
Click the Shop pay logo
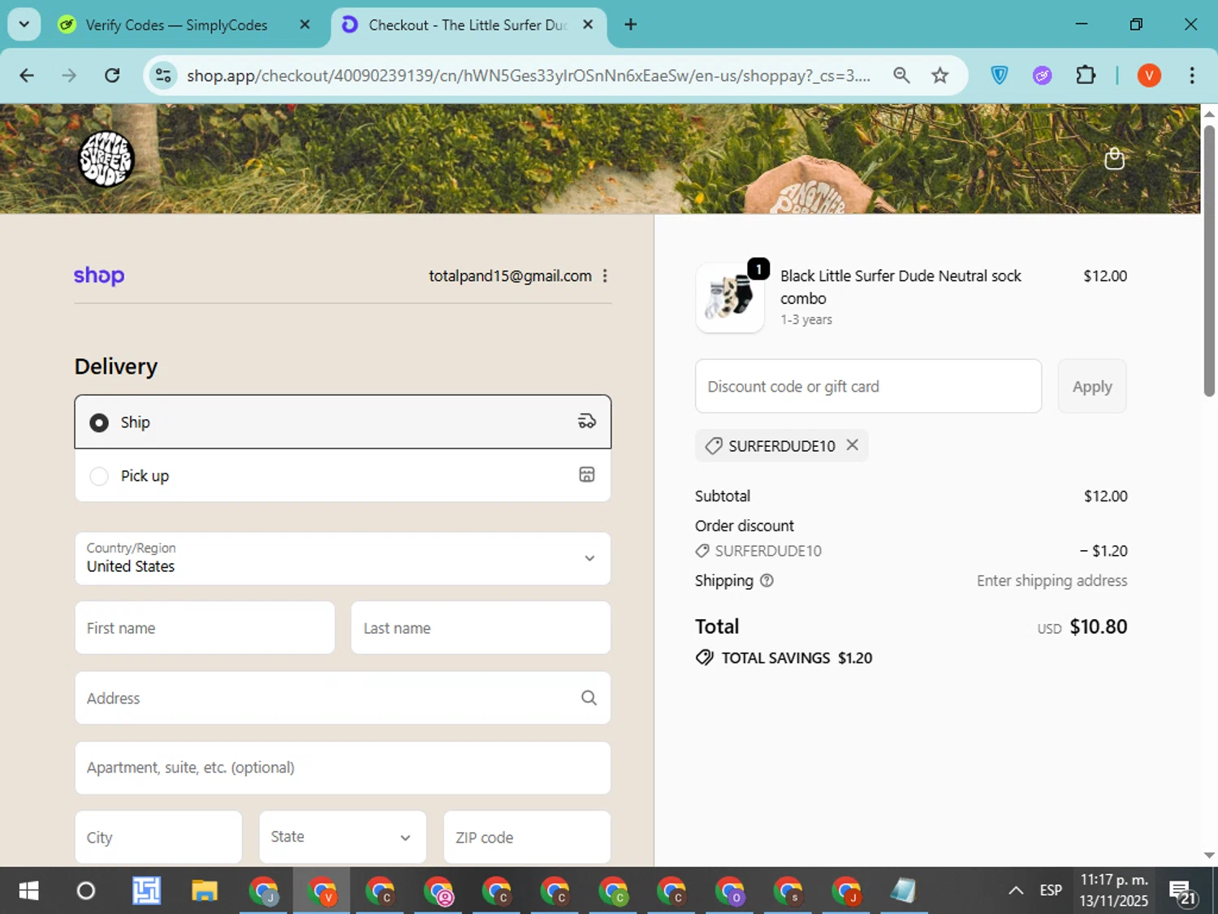[x=99, y=276]
